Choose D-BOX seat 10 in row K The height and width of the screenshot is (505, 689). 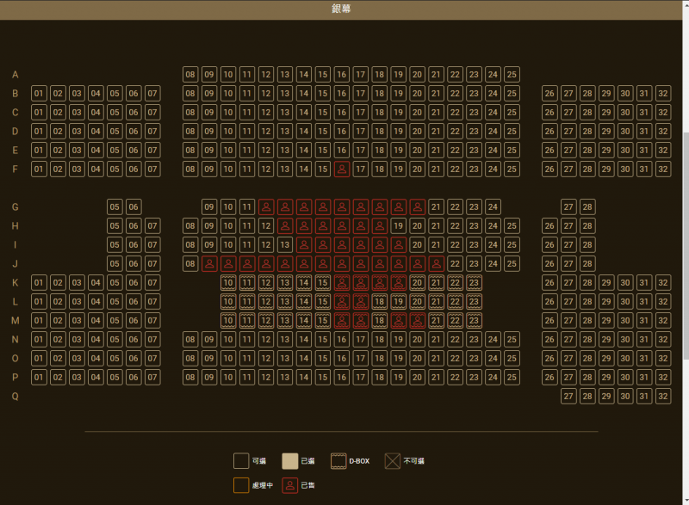coord(228,283)
